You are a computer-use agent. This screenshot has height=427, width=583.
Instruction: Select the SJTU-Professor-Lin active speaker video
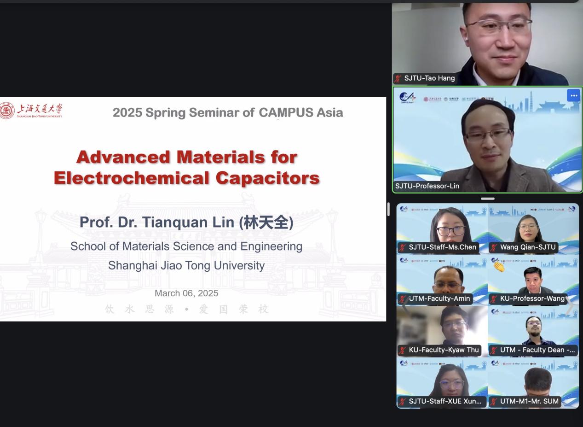pyautogui.click(x=487, y=138)
